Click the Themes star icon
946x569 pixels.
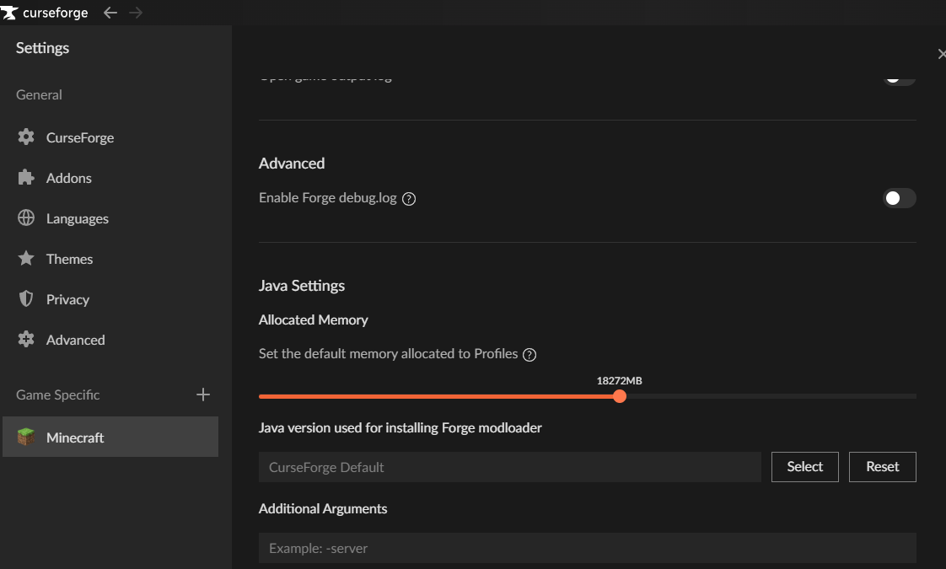(x=26, y=258)
